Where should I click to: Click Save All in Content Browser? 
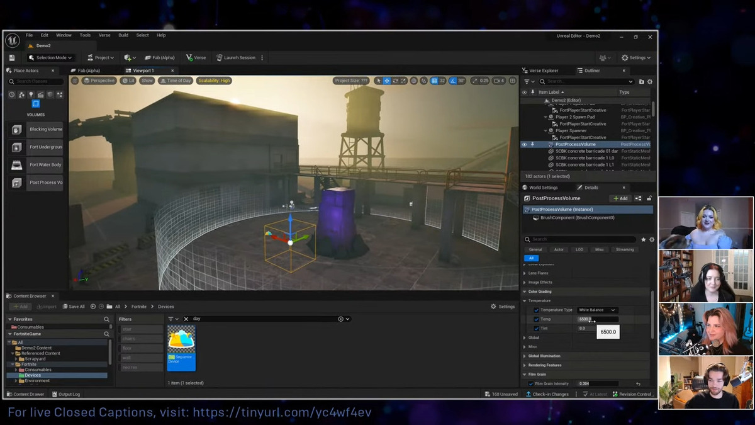(x=73, y=307)
